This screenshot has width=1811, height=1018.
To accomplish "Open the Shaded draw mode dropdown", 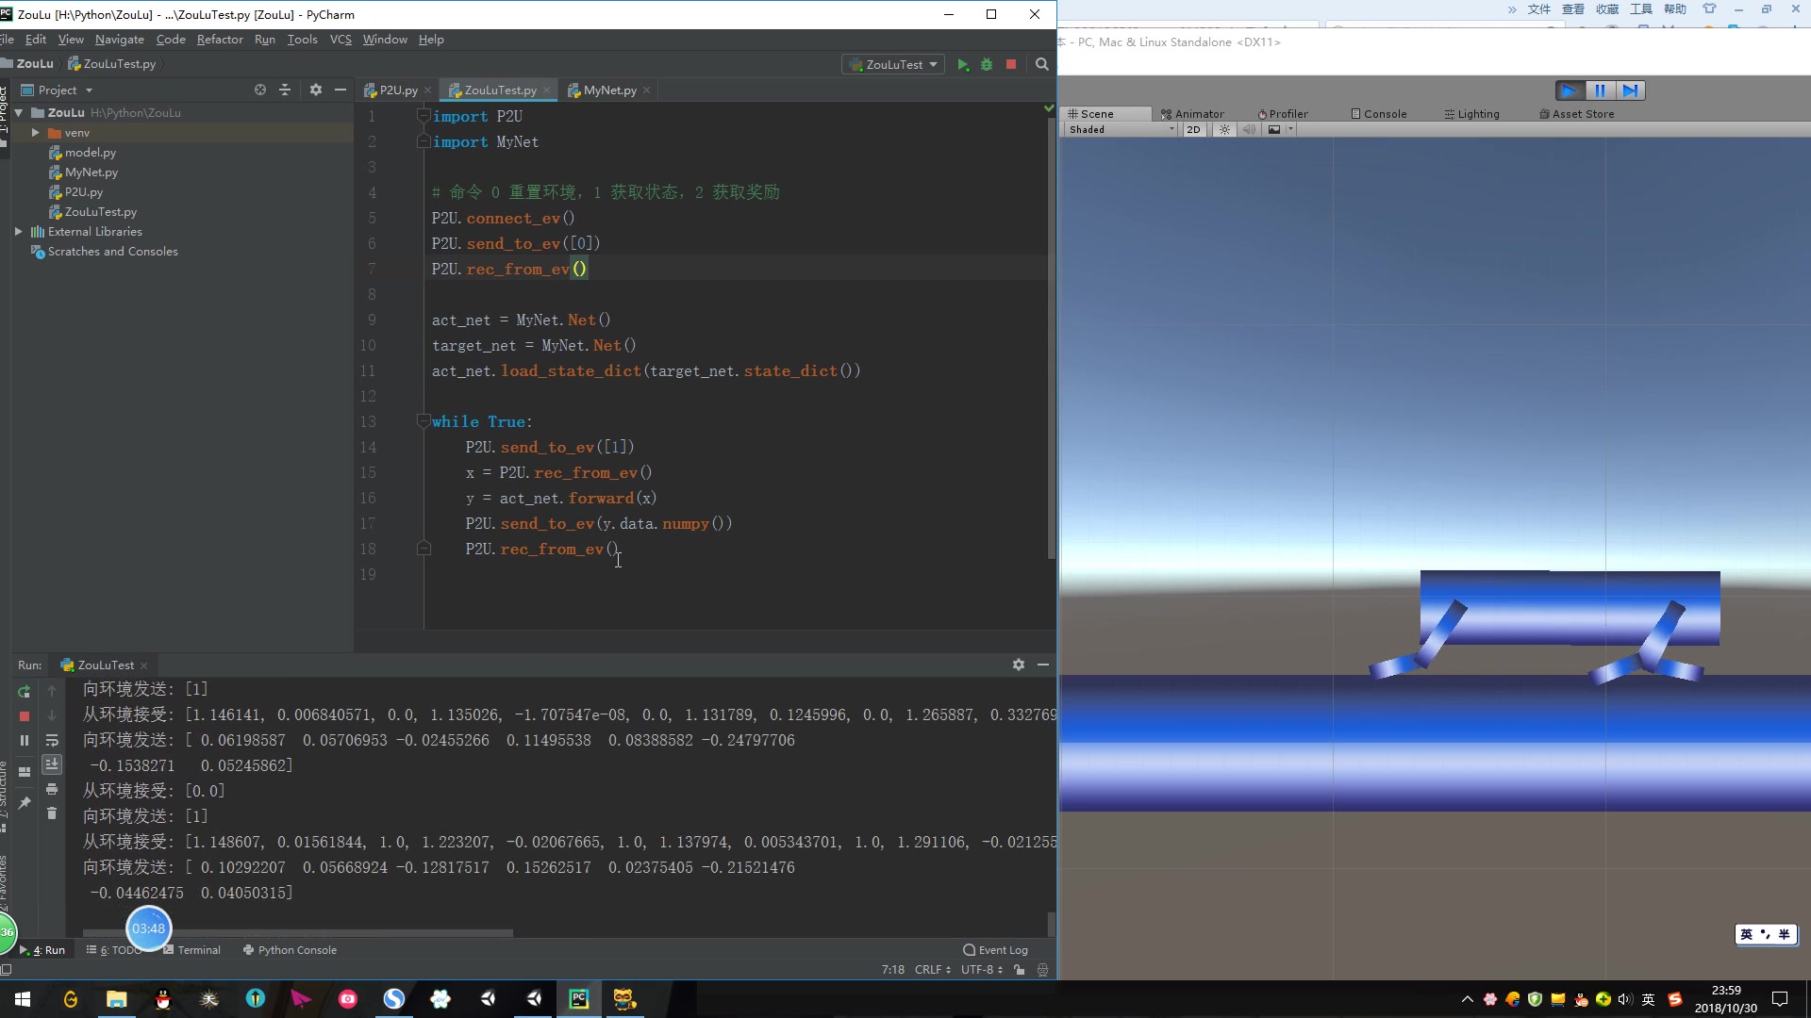I will (x=1121, y=130).
